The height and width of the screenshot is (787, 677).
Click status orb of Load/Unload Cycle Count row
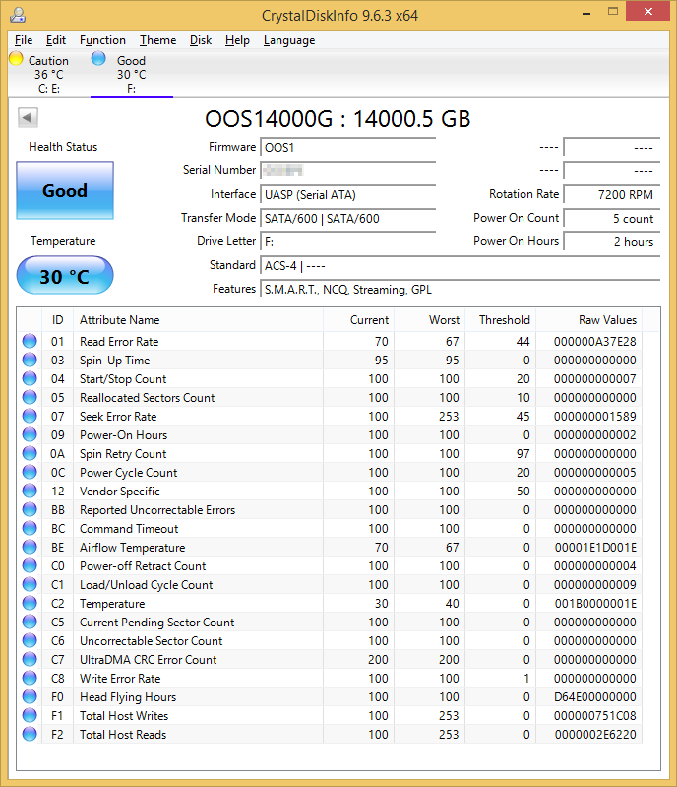pos(30,585)
